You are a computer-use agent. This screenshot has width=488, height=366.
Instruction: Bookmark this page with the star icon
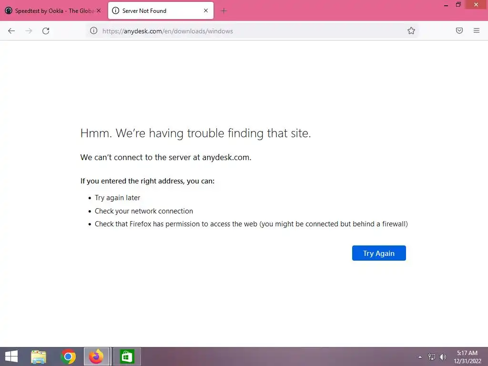point(411,30)
